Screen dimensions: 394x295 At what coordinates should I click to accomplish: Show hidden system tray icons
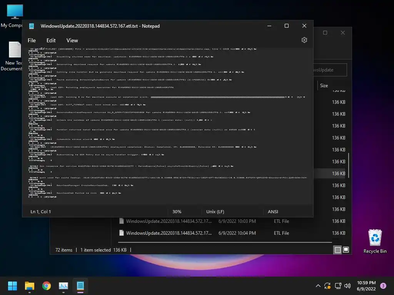318,286
